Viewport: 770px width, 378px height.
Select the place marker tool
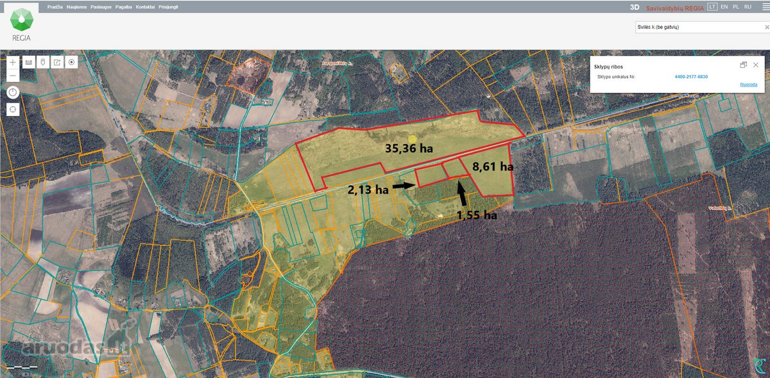click(43, 62)
